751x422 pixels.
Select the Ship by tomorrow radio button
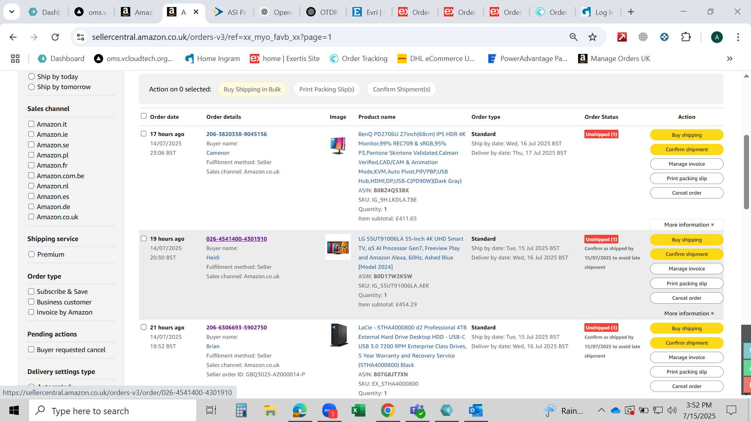click(x=31, y=87)
